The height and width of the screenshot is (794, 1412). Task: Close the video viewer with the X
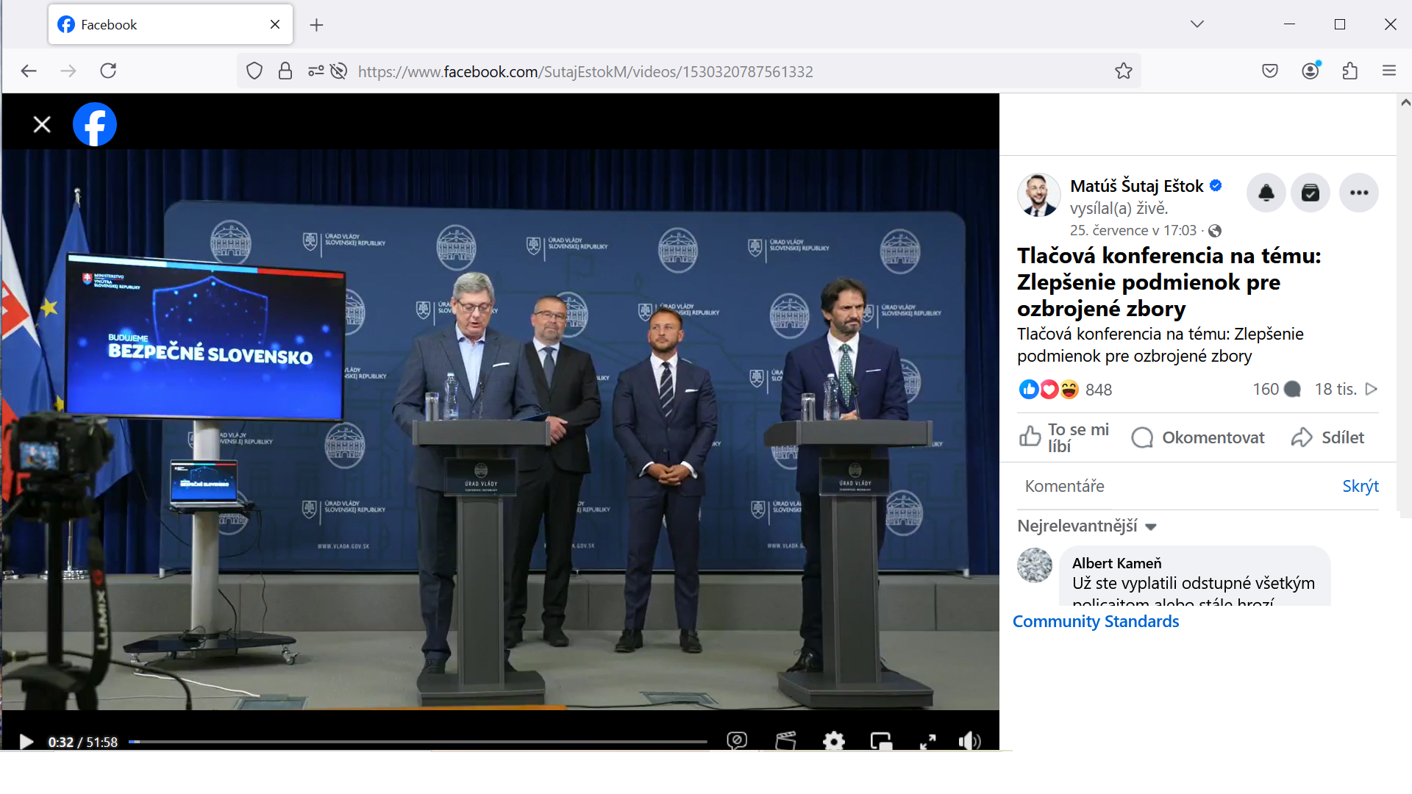pos(42,124)
